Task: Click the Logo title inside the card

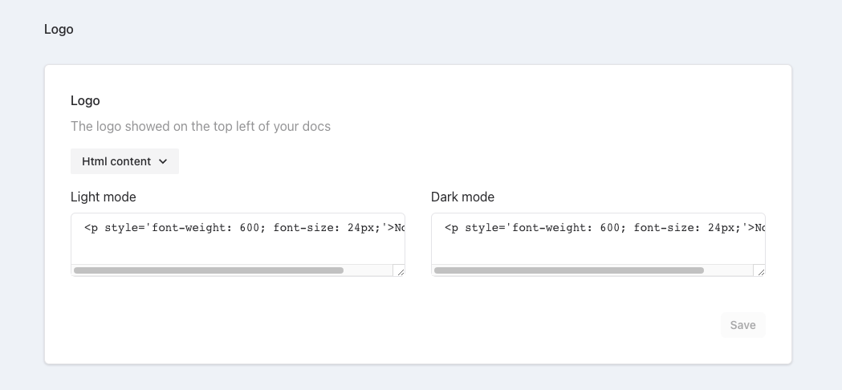Action: click(85, 100)
